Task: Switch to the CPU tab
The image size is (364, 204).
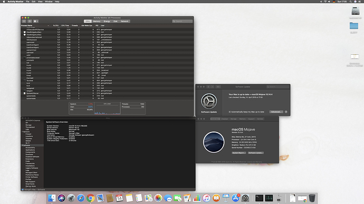Action: pyautogui.click(x=88, y=21)
